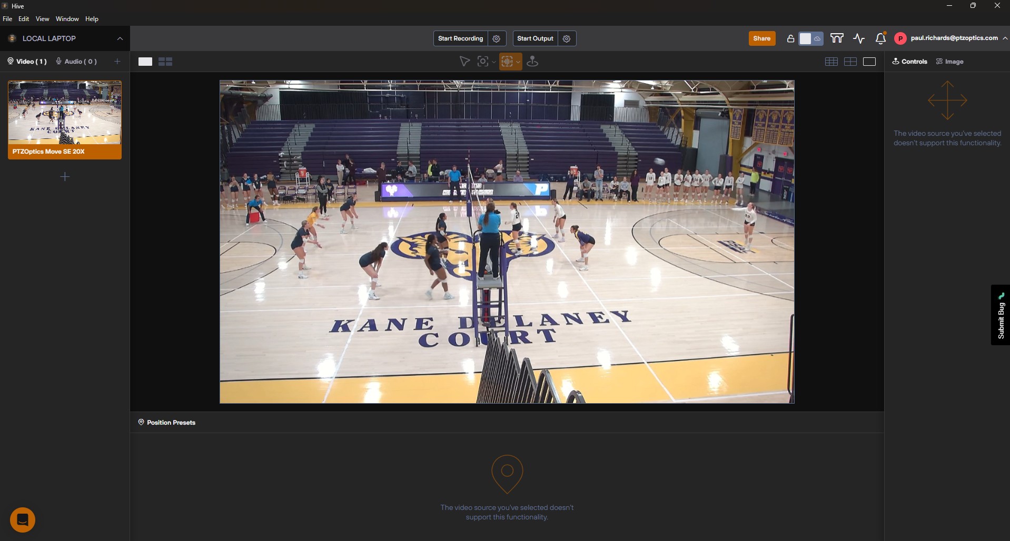Open the notifications bell
Image resolution: width=1010 pixels, height=541 pixels.
(879, 38)
